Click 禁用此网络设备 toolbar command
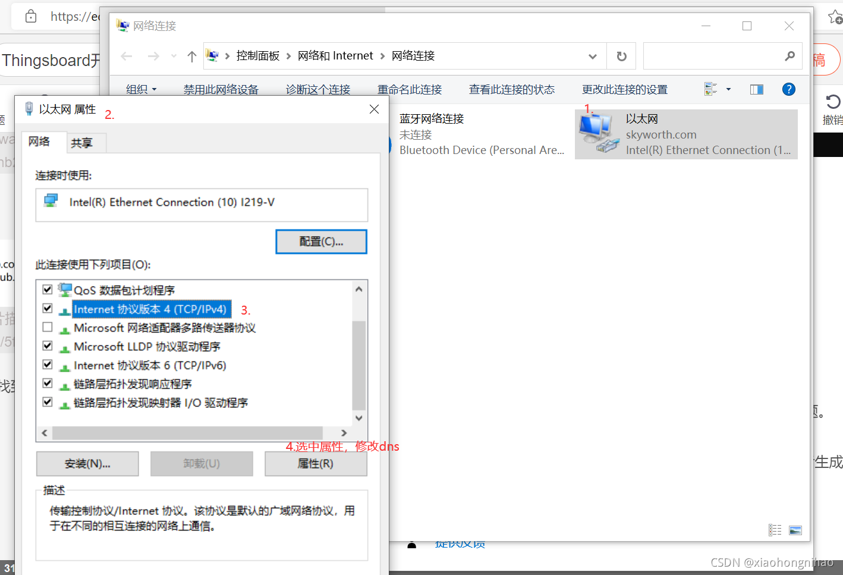 click(x=221, y=89)
